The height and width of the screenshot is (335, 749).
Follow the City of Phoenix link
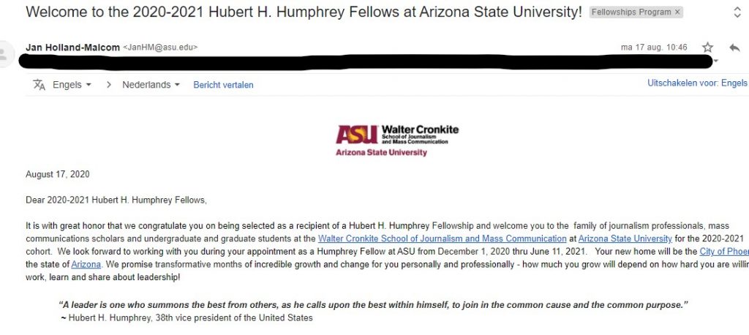(x=723, y=252)
